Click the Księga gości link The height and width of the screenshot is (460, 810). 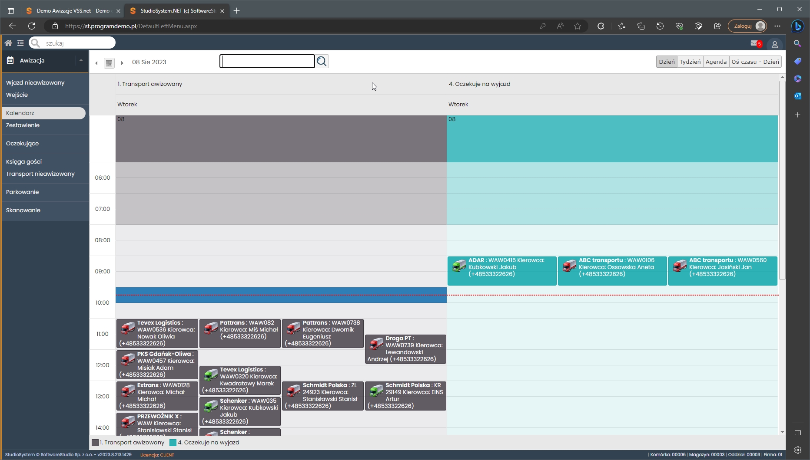(24, 161)
